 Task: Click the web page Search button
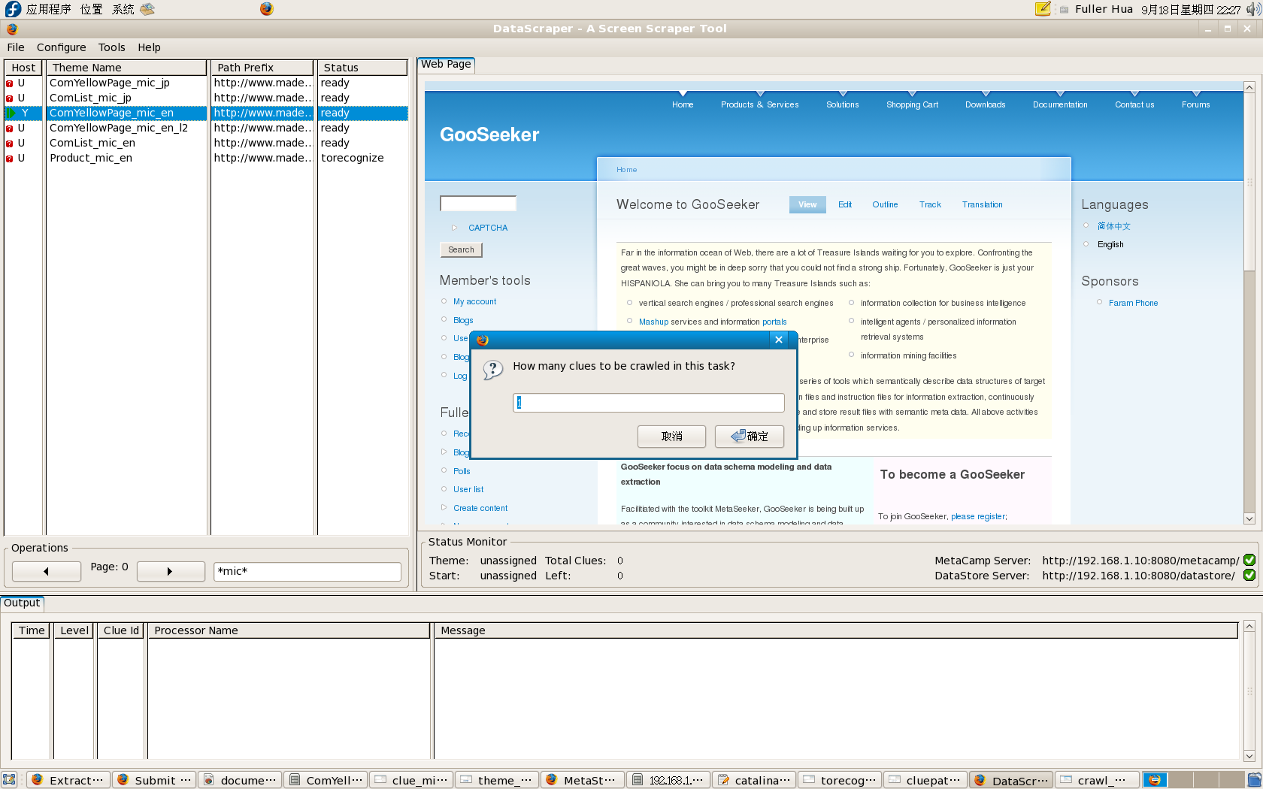[x=461, y=250]
